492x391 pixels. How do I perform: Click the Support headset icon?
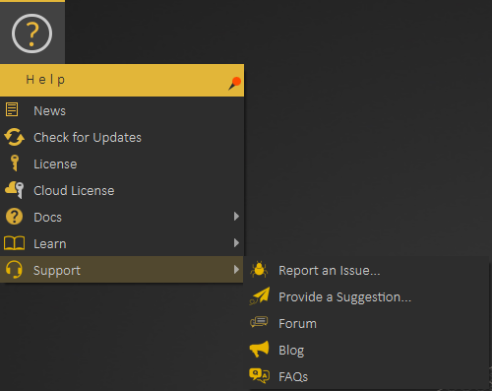tap(14, 270)
